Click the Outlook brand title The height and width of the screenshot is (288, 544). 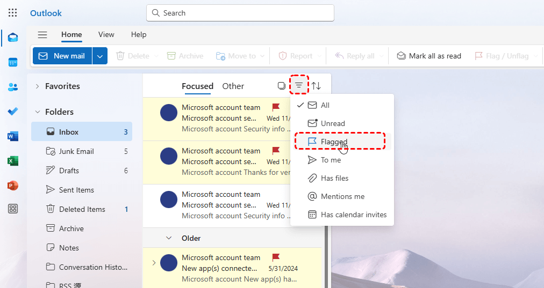(x=46, y=13)
